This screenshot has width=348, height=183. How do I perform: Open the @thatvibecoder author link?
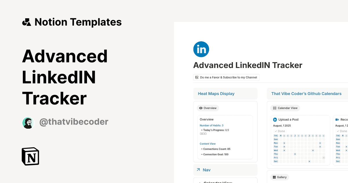tap(74, 122)
